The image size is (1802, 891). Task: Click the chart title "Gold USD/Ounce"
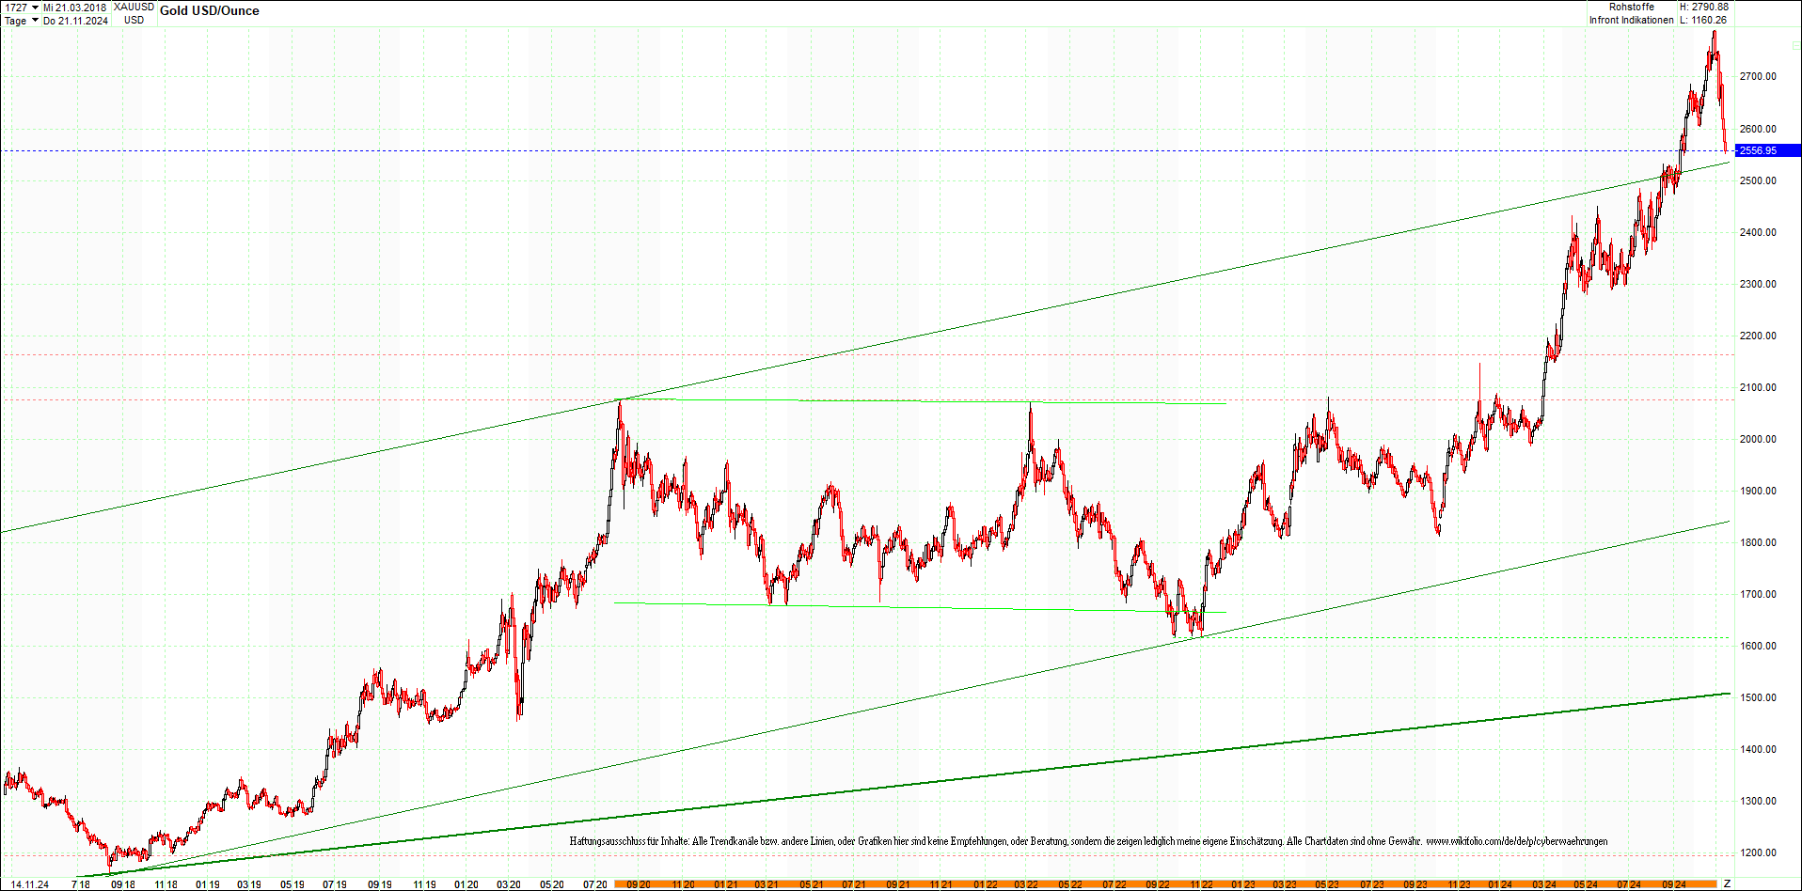coord(209,10)
